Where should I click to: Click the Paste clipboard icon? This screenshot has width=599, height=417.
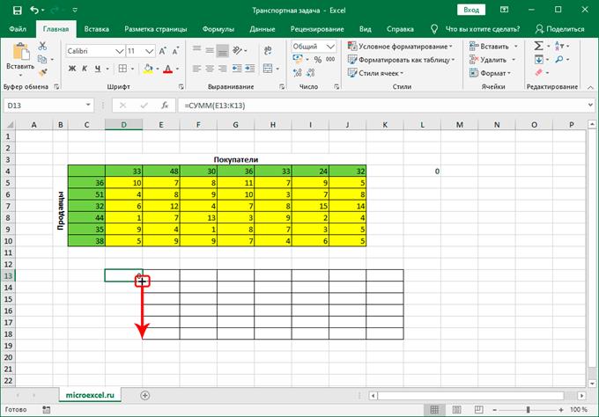[20, 52]
